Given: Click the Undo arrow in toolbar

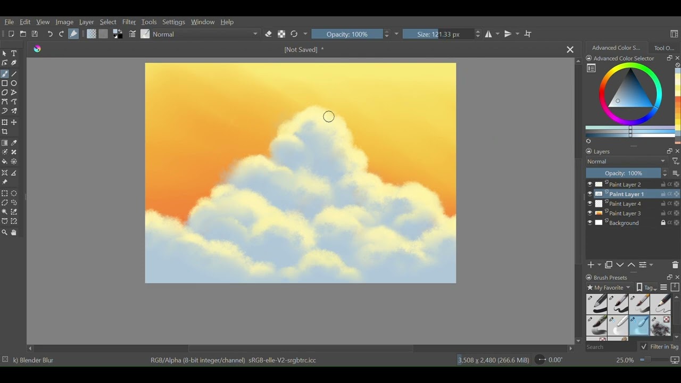Looking at the screenshot, I should (50, 34).
